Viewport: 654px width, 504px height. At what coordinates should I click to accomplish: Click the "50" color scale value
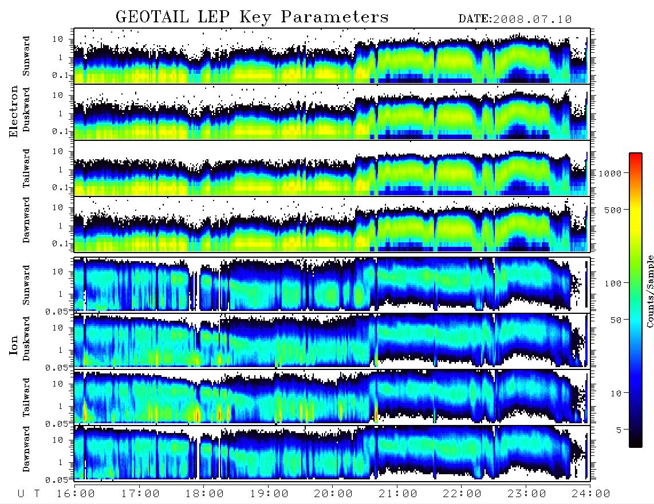pos(616,320)
